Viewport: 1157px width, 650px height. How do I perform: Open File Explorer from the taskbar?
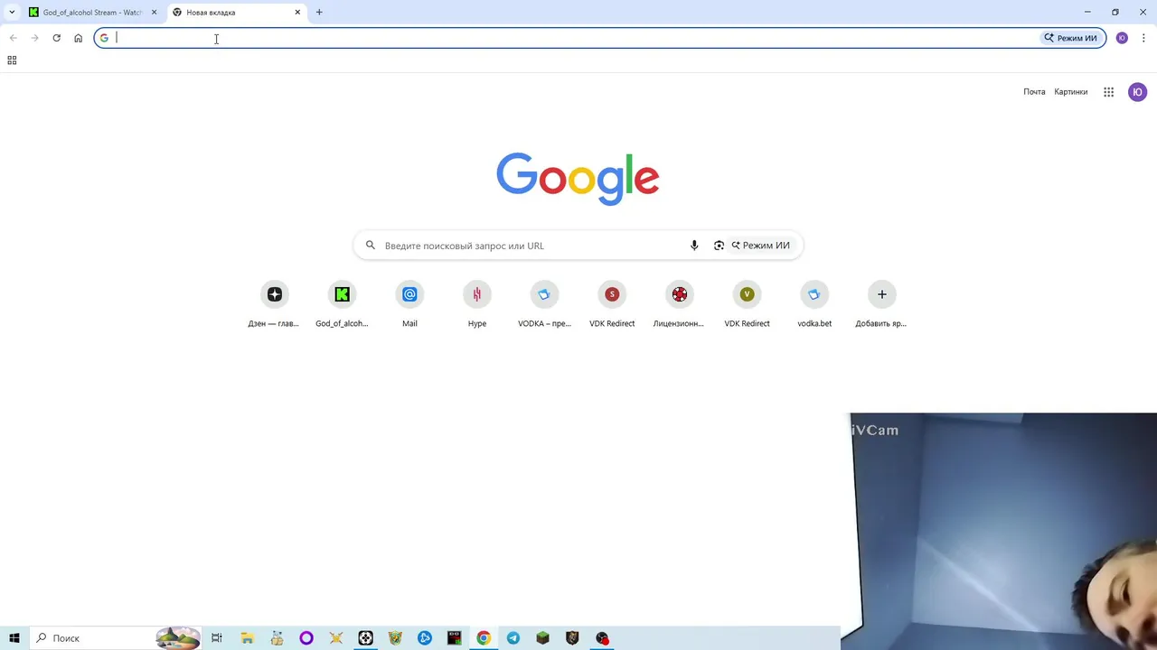247,638
